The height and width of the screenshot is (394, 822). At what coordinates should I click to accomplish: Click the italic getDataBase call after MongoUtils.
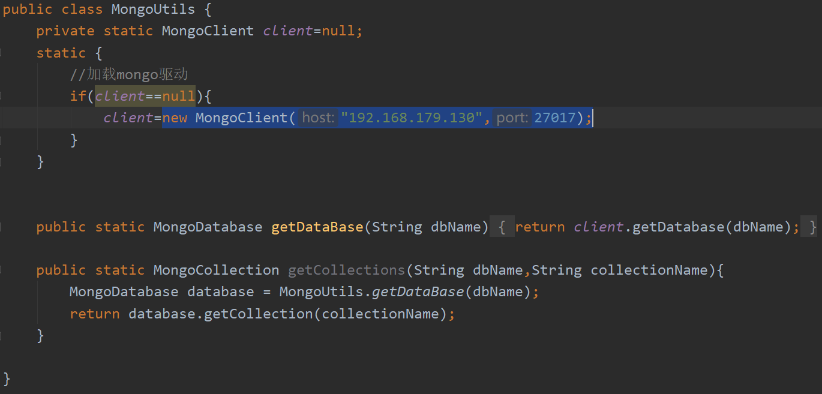[x=418, y=292]
